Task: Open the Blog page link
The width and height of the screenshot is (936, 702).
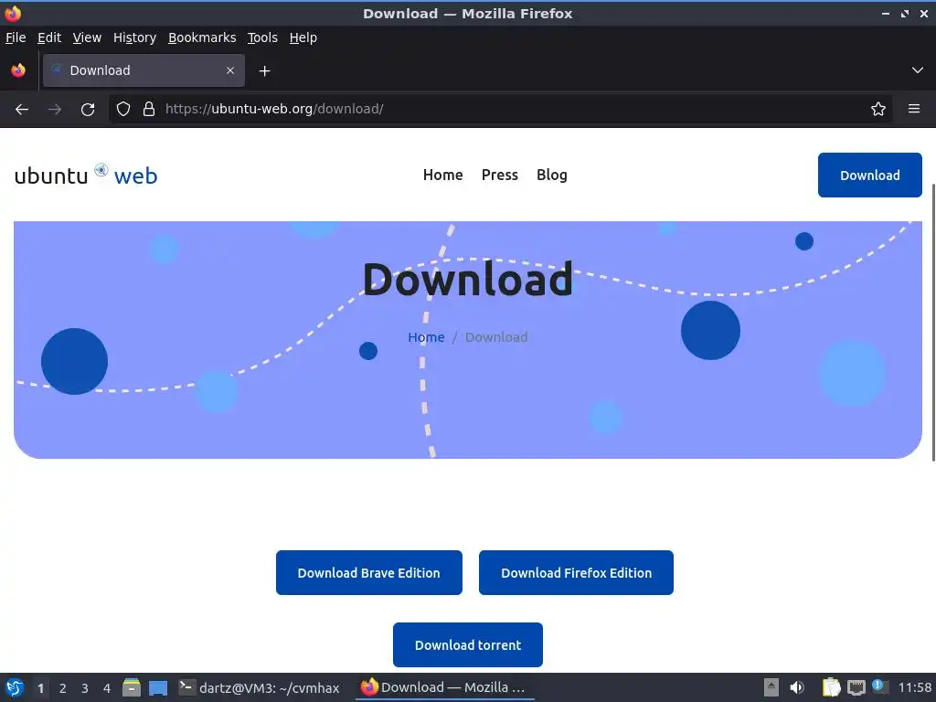Action: (551, 175)
